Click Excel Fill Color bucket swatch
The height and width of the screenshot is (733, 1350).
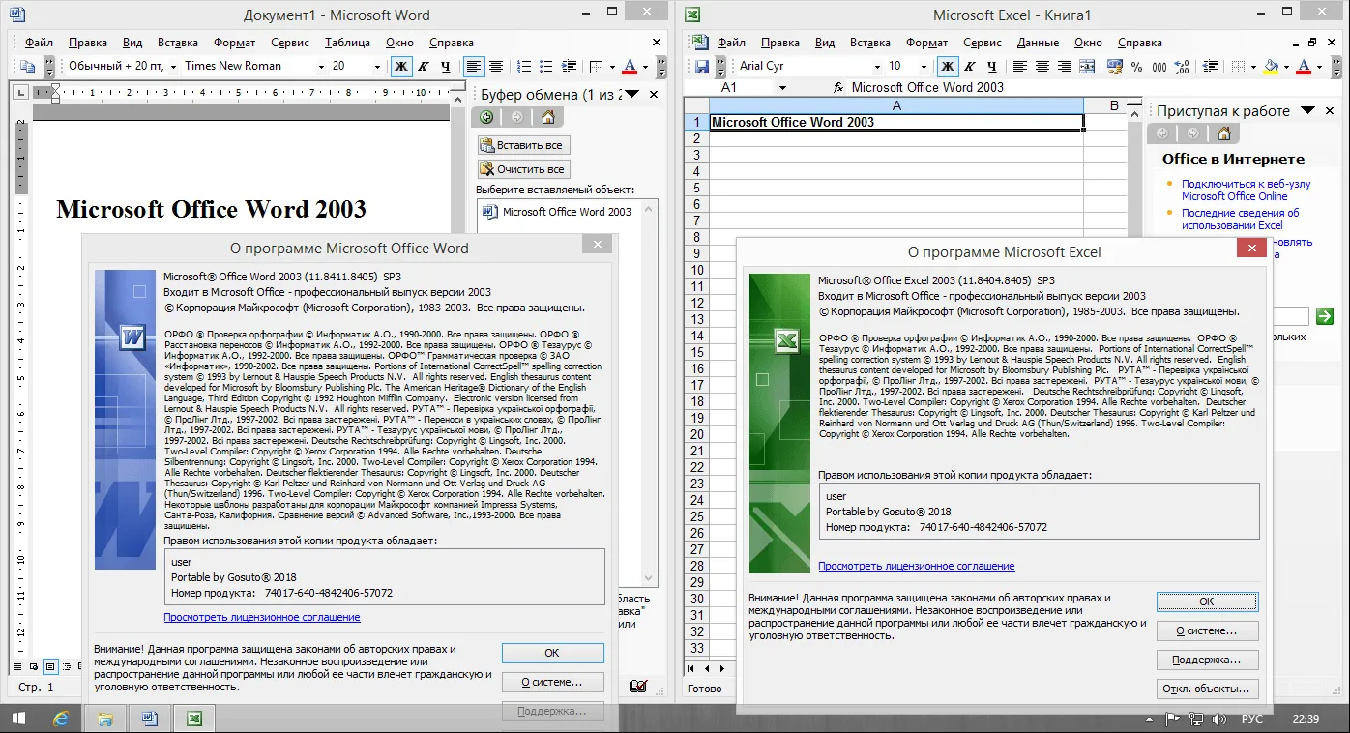point(1272,67)
